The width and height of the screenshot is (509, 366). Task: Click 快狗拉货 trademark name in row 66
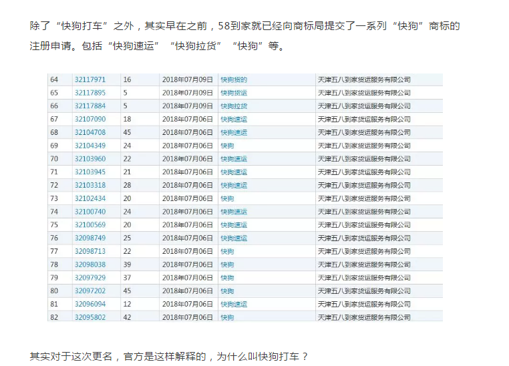(x=234, y=106)
